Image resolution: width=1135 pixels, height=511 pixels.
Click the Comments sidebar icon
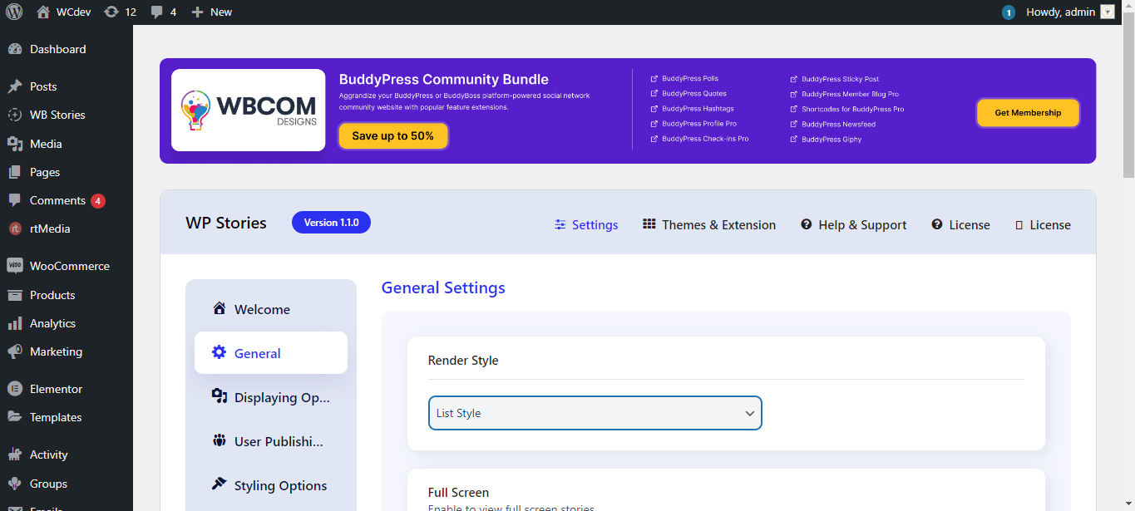15,200
